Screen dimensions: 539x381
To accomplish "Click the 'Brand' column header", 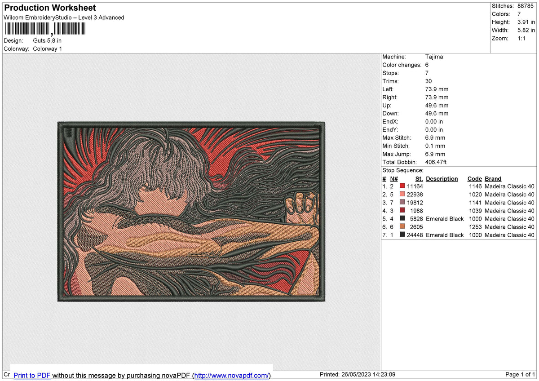I will (493, 178).
